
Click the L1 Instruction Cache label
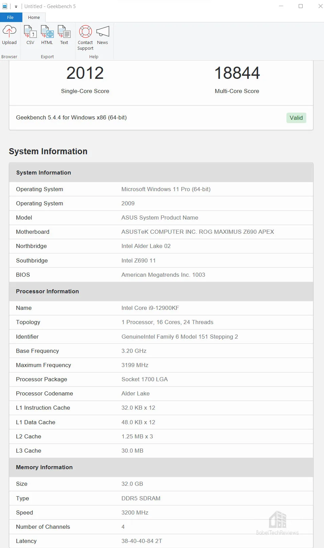coord(43,408)
